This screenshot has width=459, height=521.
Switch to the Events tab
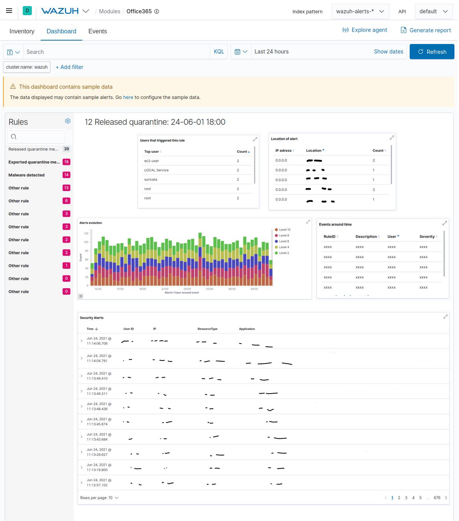(x=97, y=31)
